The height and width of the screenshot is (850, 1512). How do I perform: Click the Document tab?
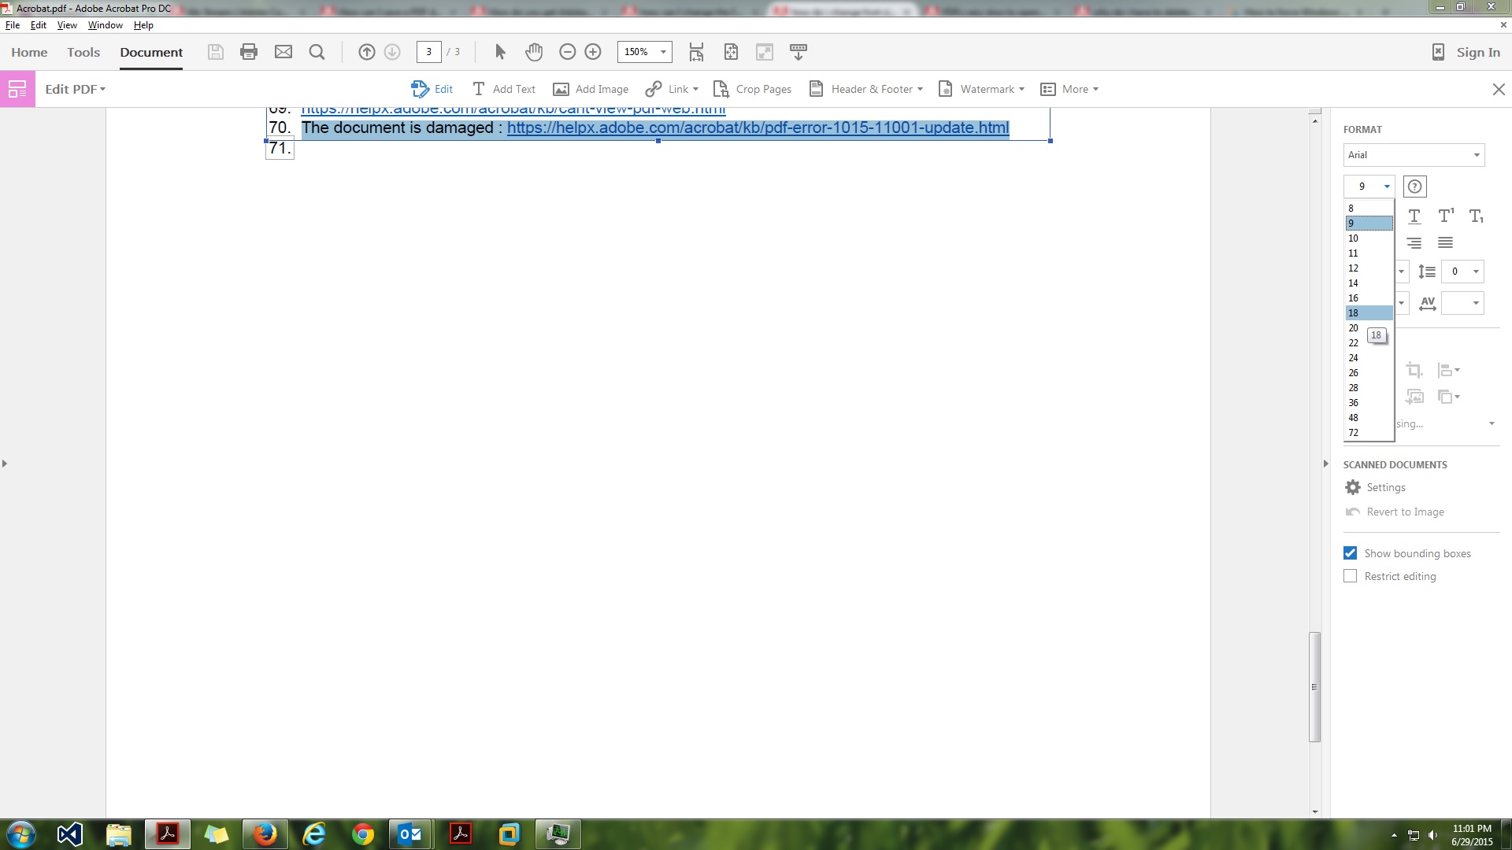click(150, 52)
